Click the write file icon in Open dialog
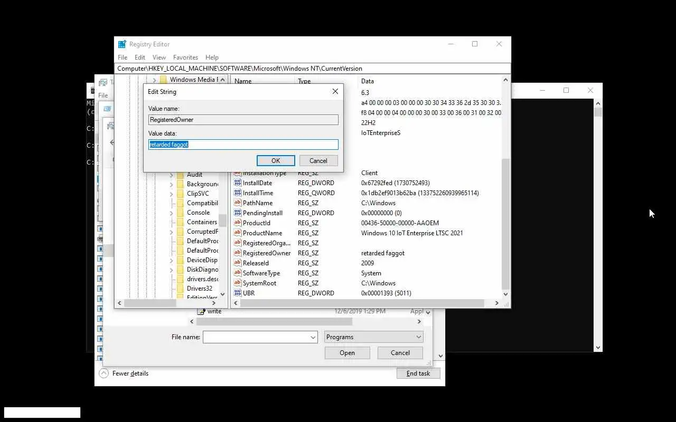The width and height of the screenshot is (676, 422). [201, 311]
